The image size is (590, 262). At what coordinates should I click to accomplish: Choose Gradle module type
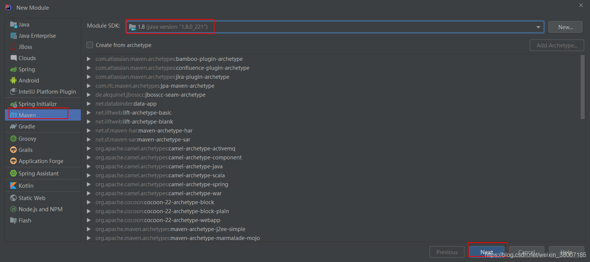pos(43,127)
